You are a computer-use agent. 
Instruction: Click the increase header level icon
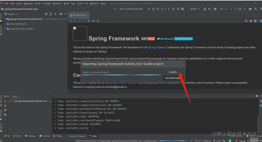tap(93, 21)
